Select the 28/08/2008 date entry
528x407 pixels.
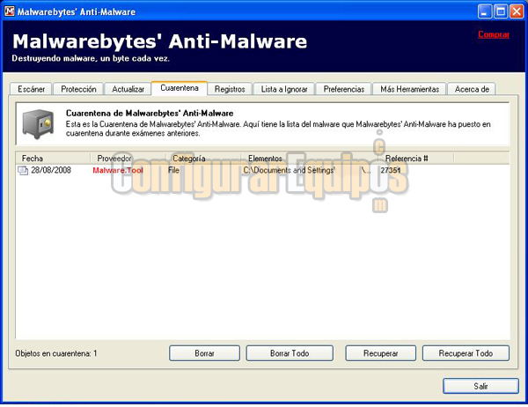coord(51,170)
